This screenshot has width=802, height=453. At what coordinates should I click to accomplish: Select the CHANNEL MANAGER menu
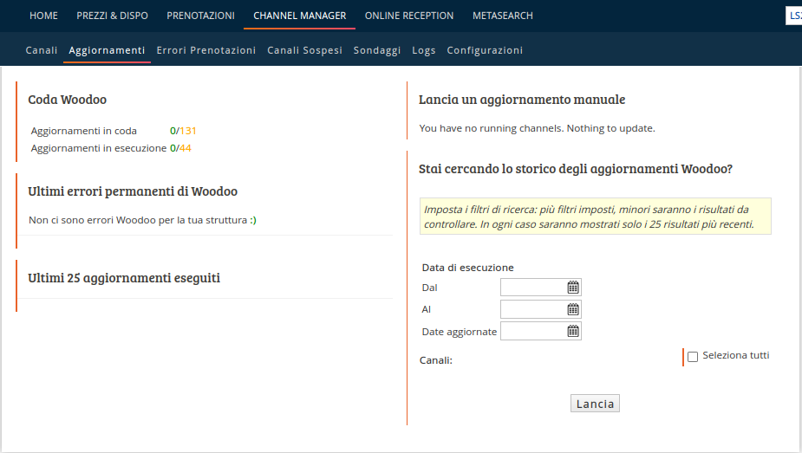[x=300, y=16]
